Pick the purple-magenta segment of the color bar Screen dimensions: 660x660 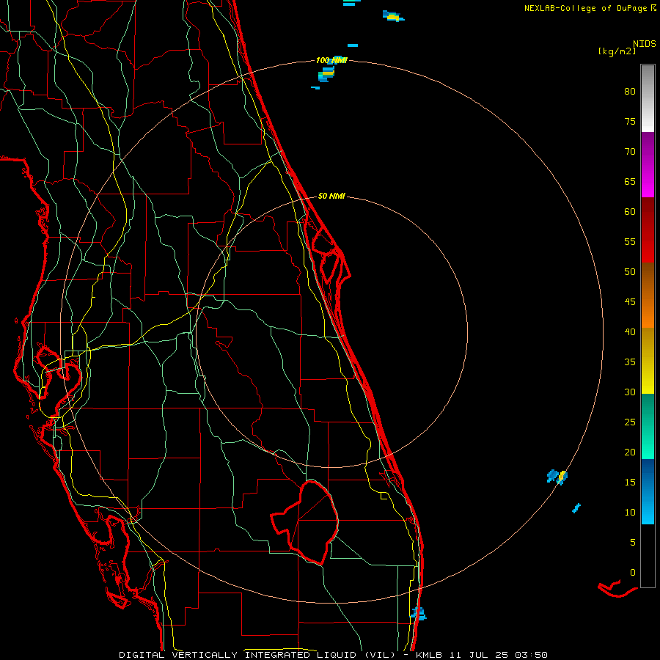click(648, 164)
